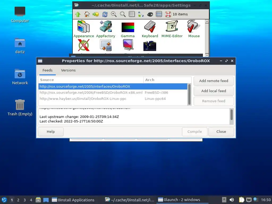The height and width of the screenshot is (204, 272).
Task: Open home directory in the ROX filer toolbar
Action: (87, 14)
